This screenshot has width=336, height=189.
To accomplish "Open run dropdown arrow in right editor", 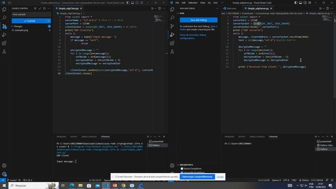I will click(323, 8).
